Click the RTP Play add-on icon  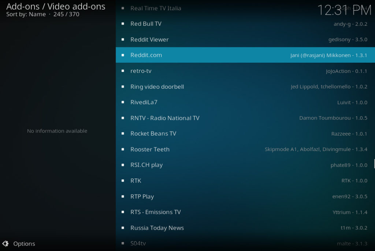[x=123, y=196]
